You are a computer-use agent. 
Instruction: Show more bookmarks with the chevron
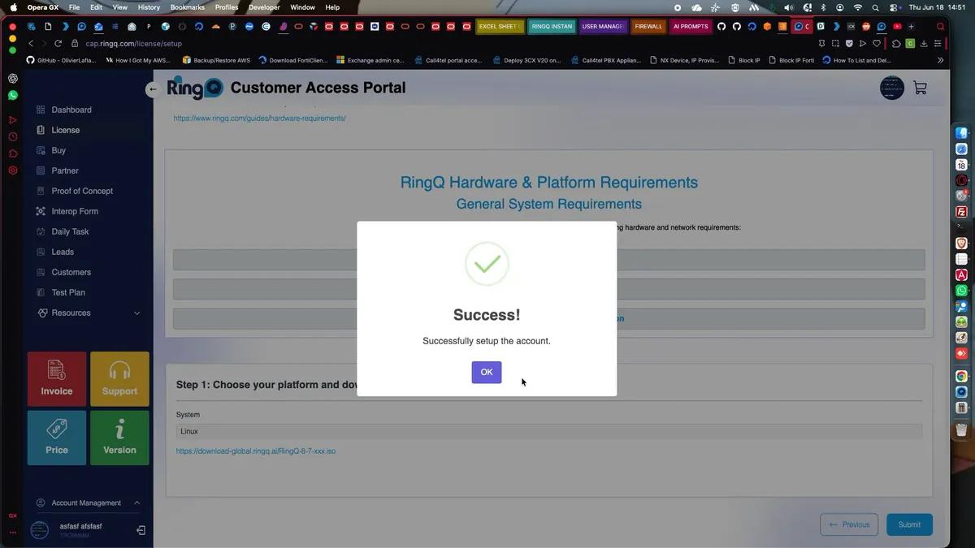coord(940,60)
